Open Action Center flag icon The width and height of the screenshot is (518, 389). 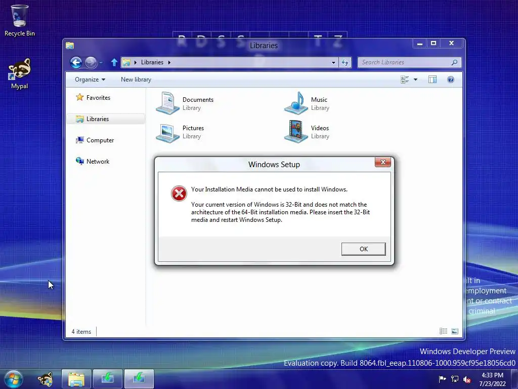click(x=442, y=379)
